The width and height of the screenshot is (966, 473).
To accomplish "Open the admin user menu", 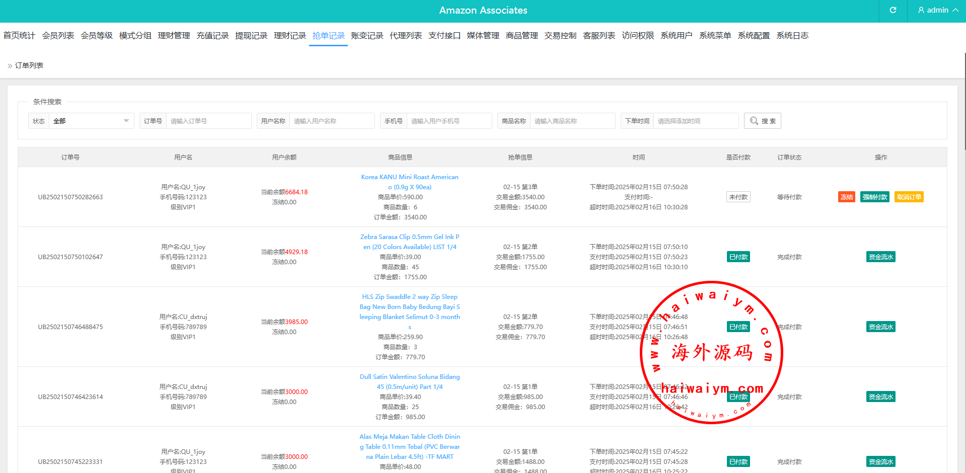I will tap(937, 10).
